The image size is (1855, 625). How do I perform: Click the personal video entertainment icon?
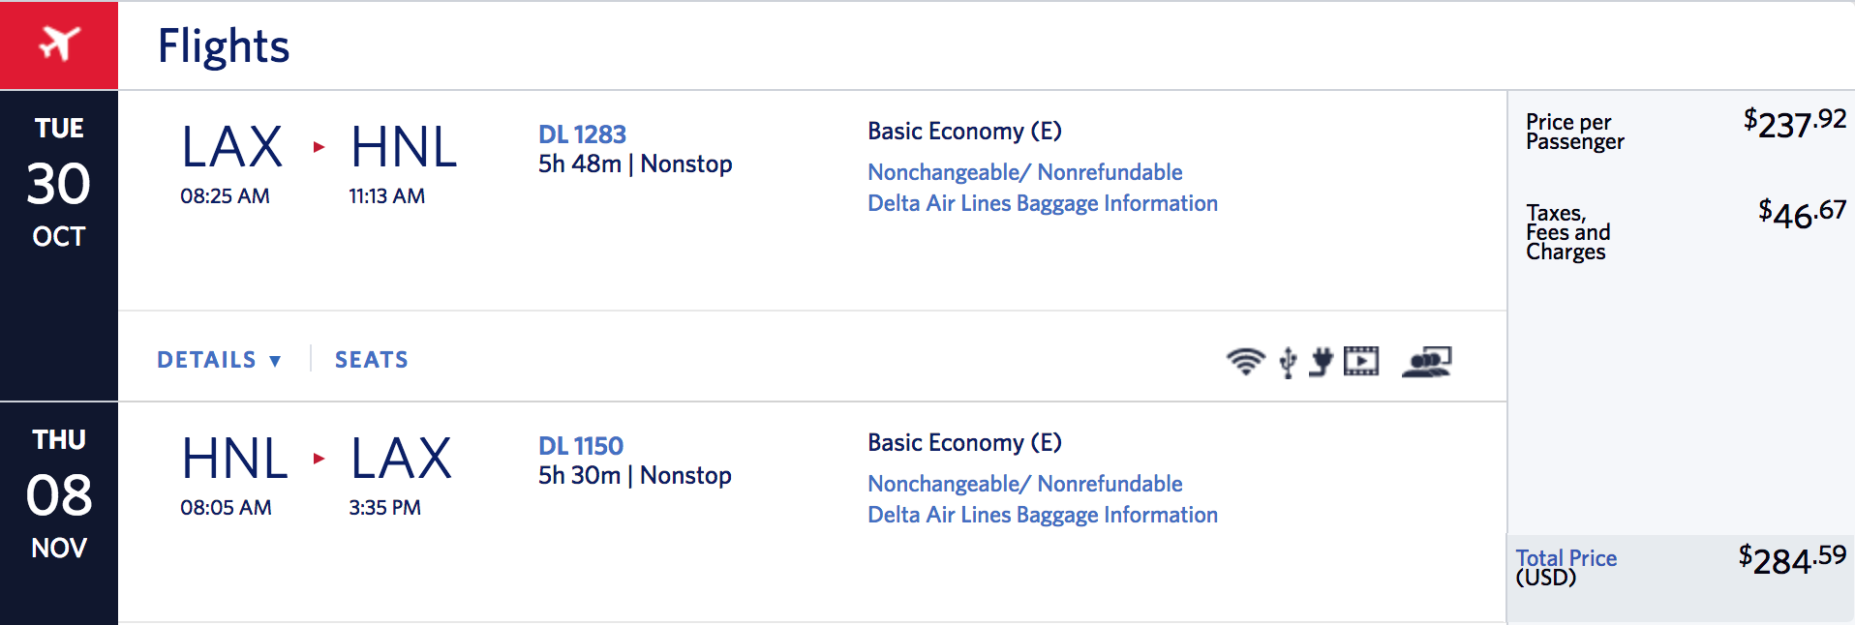pyautogui.click(x=1361, y=361)
